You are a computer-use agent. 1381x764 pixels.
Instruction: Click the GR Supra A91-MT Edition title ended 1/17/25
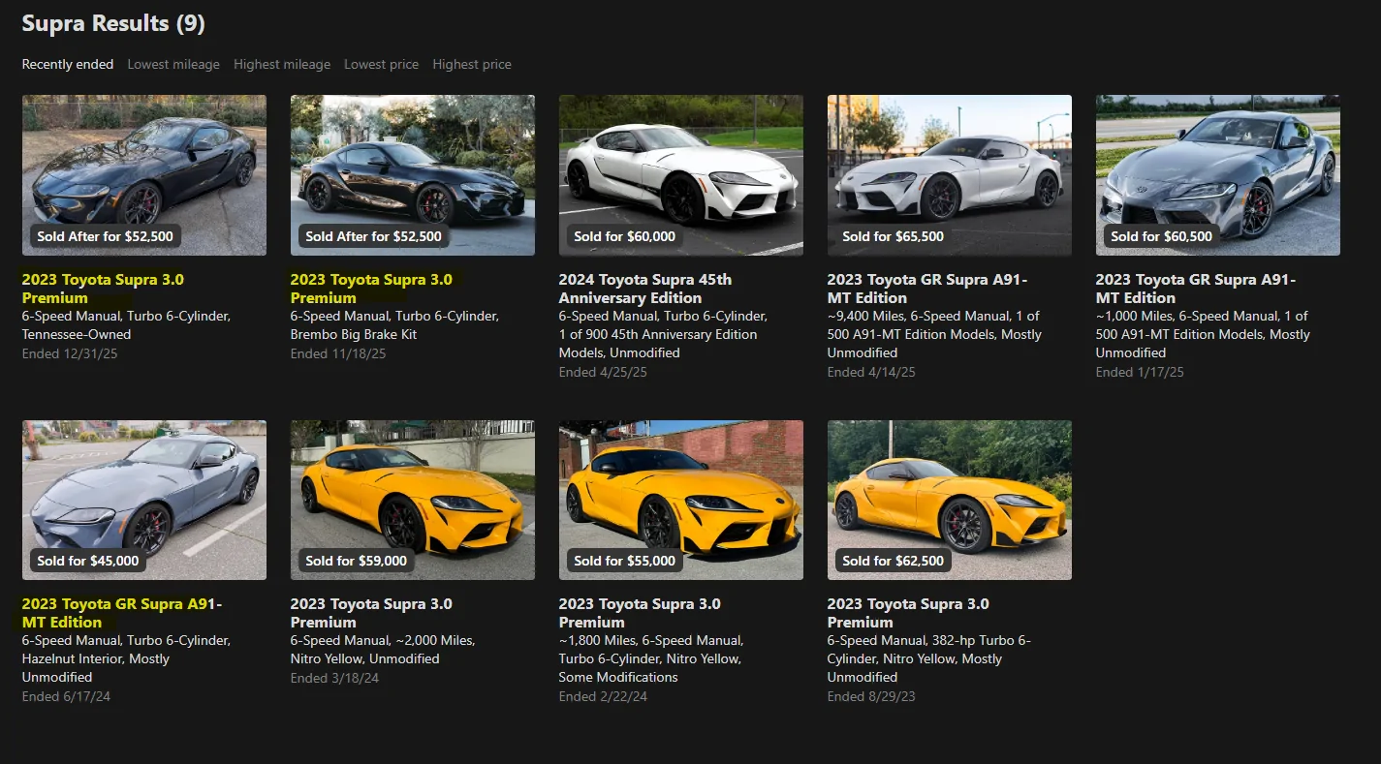(1196, 289)
